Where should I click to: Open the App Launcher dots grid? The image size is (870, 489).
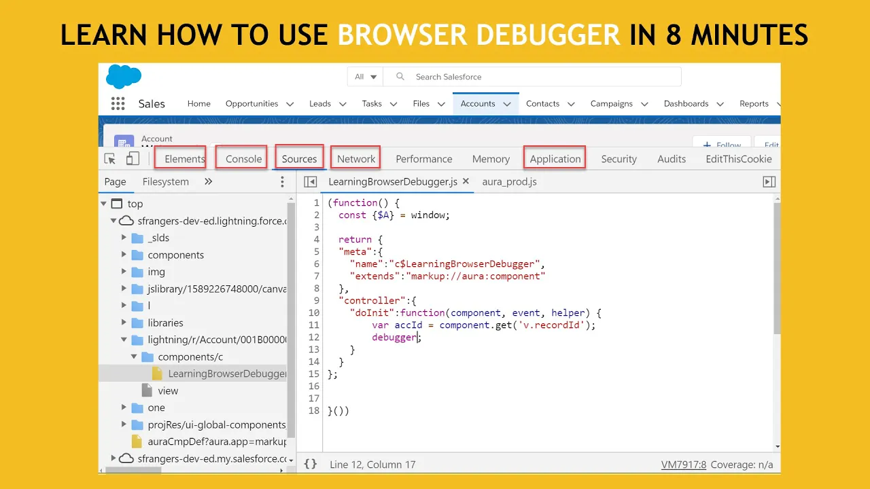[118, 104]
